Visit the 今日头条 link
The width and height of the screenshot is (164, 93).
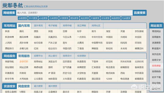[x=67, y=37]
